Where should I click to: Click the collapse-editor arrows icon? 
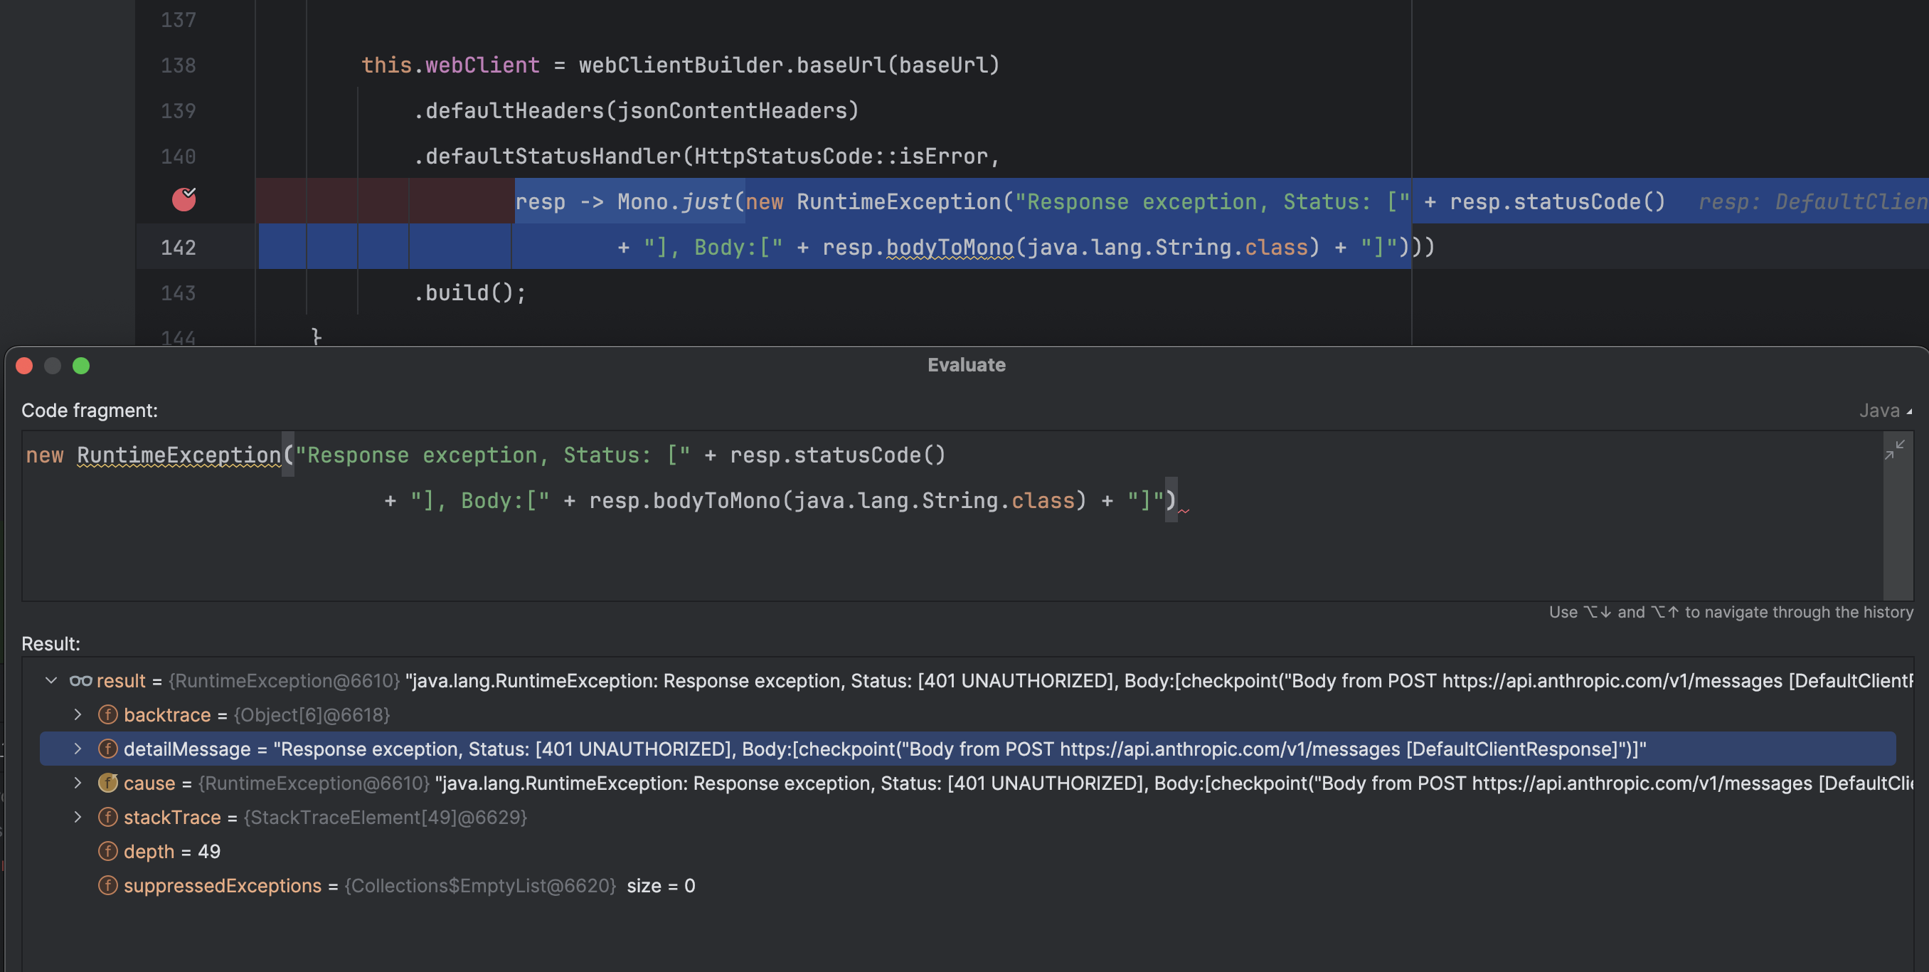1895,450
